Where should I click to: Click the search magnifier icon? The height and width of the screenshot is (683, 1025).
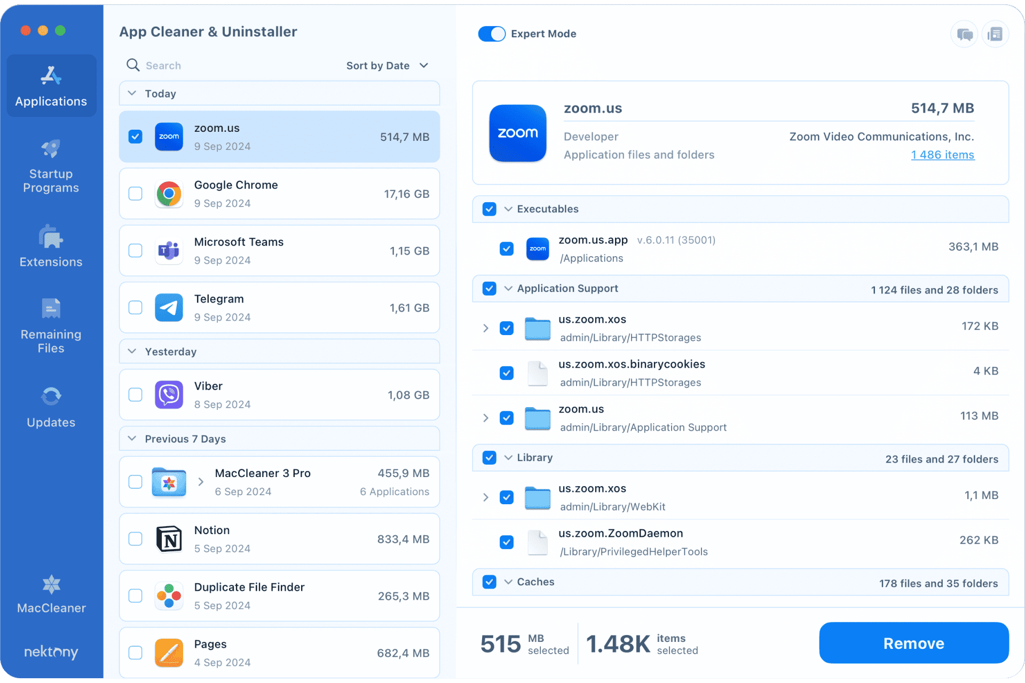(132, 65)
